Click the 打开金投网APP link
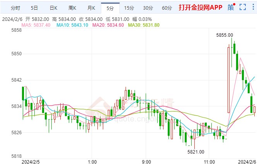Screen dimensions: 257x164 (x=201, y=8)
